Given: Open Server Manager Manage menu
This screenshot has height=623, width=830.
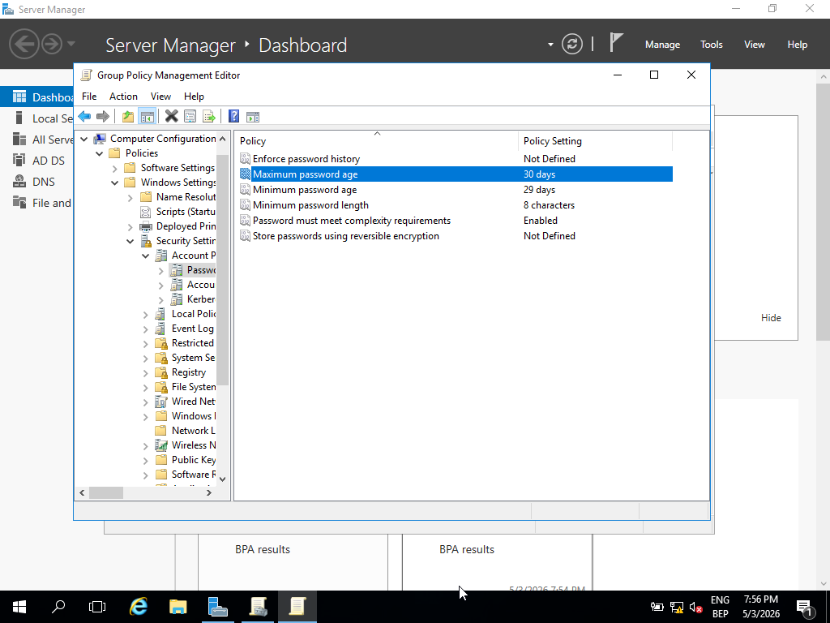Looking at the screenshot, I should coord(662,45).
